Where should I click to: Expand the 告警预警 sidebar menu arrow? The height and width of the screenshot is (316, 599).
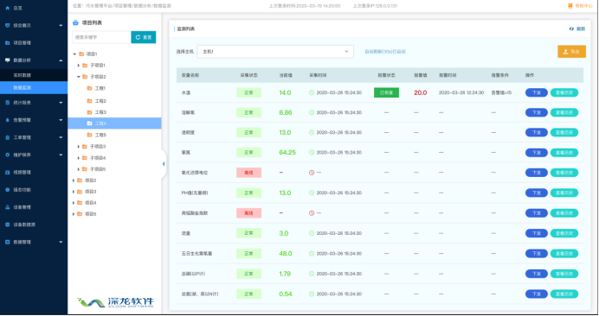coord(61,120)
